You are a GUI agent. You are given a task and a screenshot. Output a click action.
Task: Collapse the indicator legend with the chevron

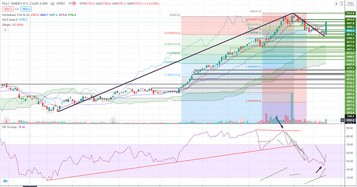coord(5,30)
